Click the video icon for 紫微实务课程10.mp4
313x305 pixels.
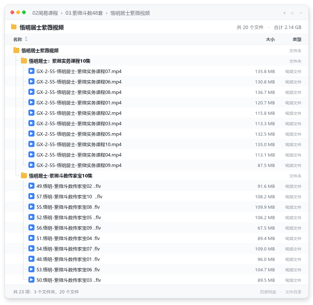31,144
